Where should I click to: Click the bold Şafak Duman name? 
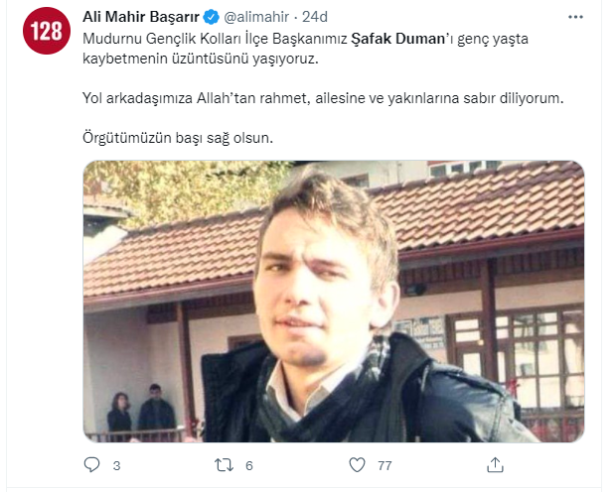click(397, 39)
